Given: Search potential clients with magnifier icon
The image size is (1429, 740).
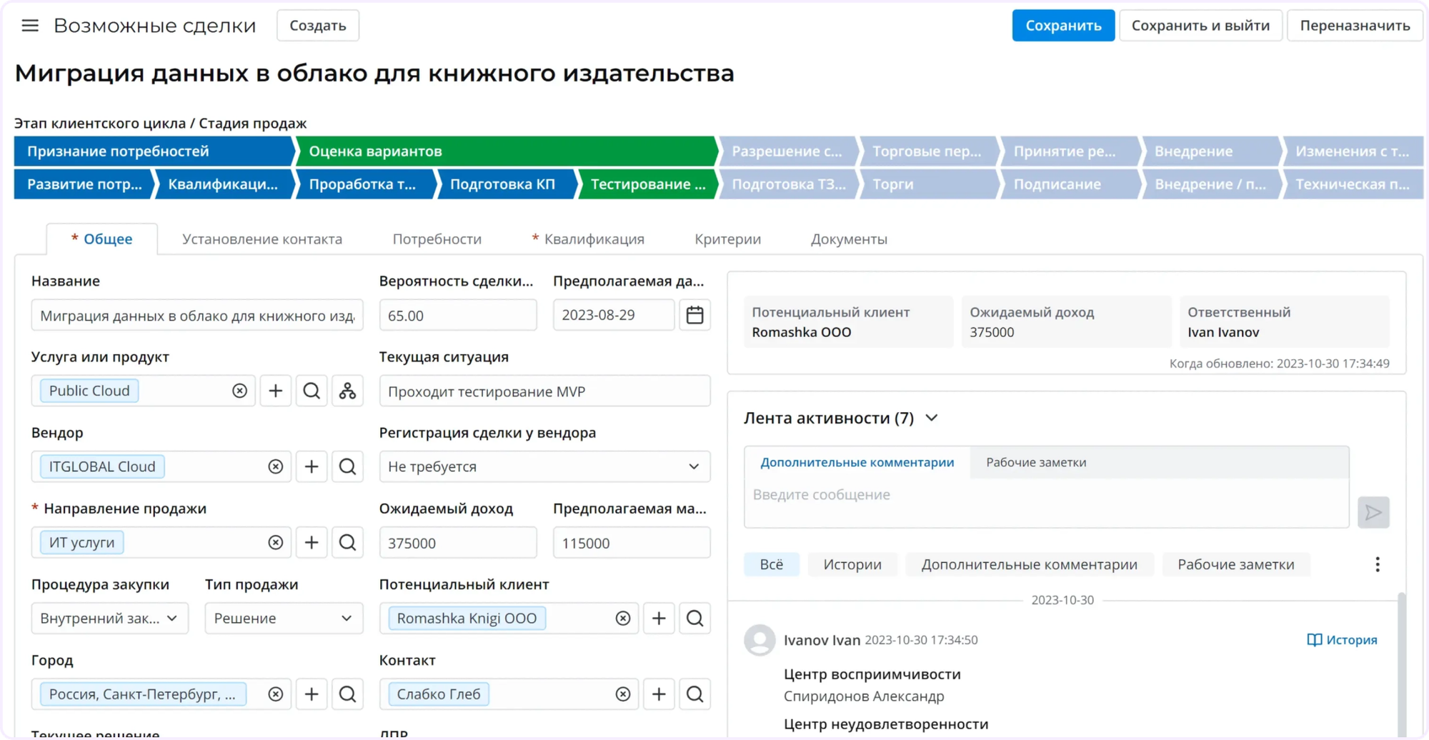Looking at the screenshot, I should (694, 618).
